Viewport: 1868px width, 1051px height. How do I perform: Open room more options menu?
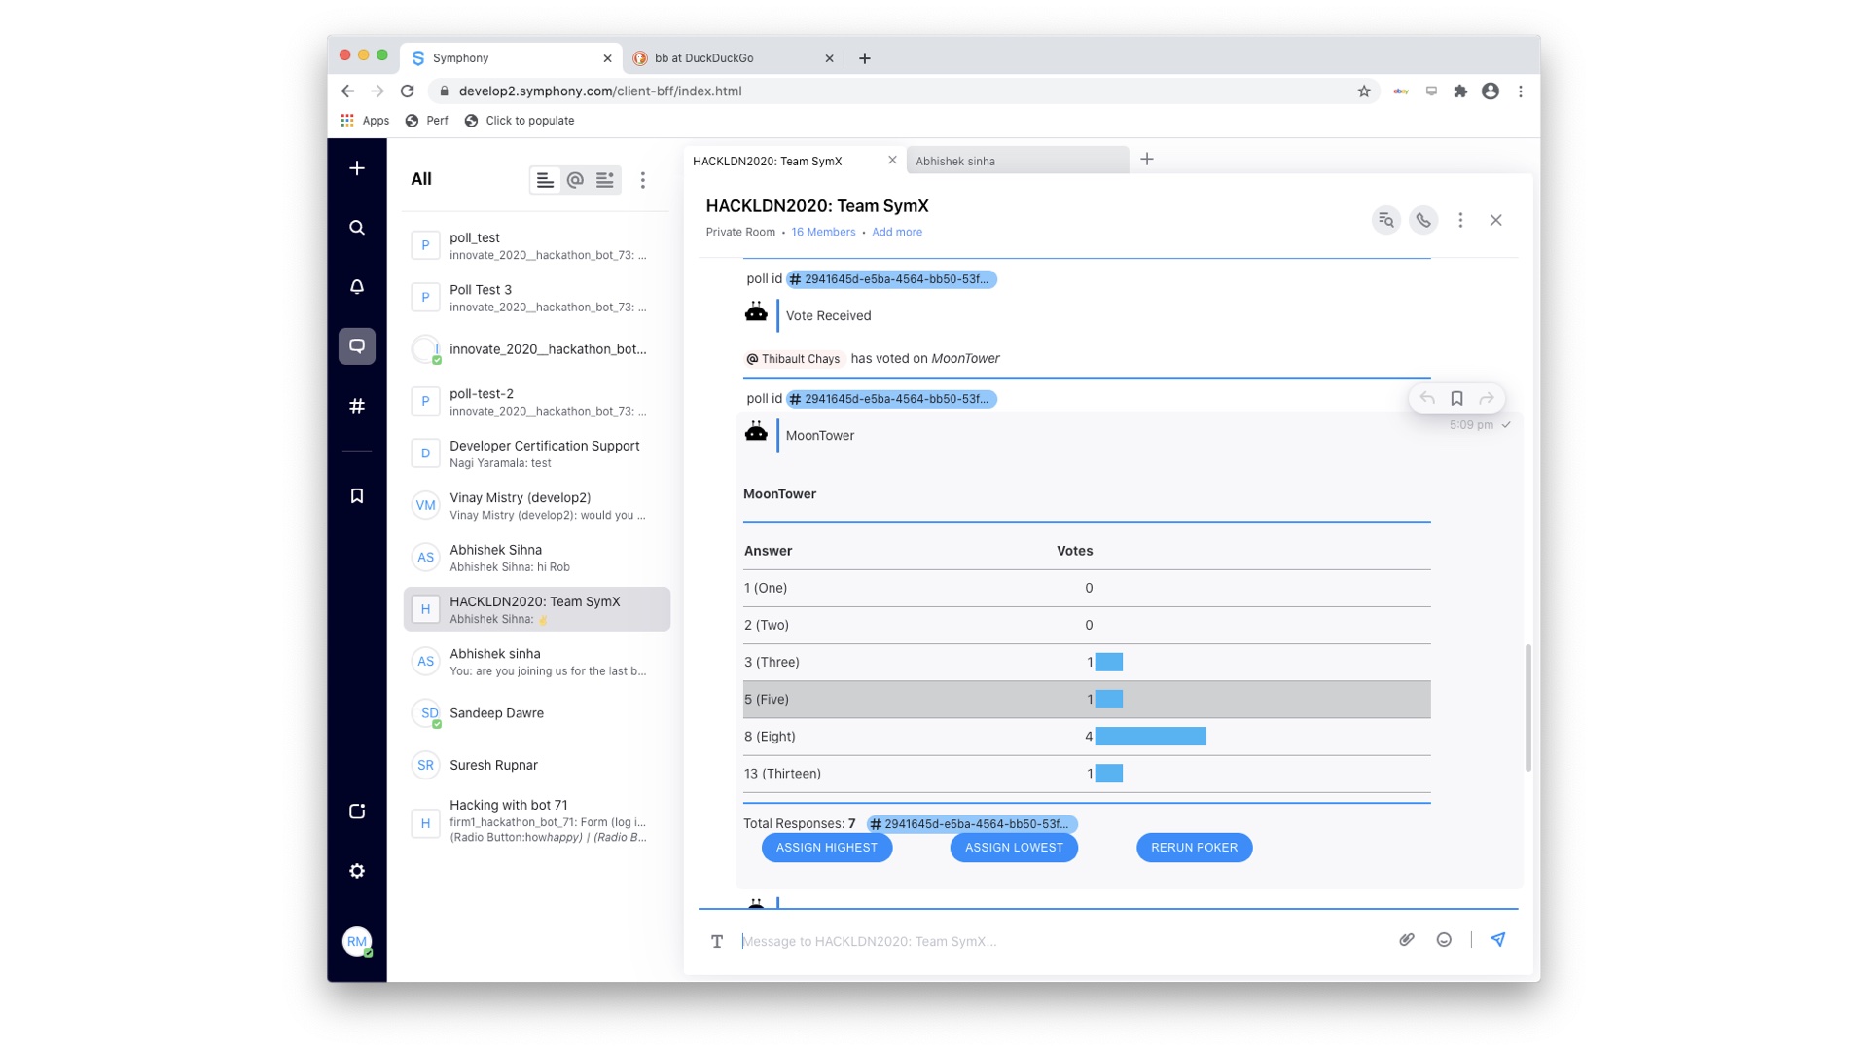pos(1460,221)
